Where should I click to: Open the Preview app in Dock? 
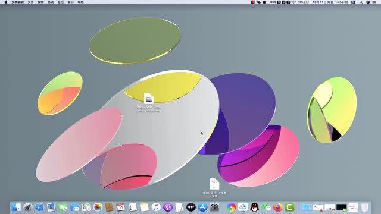pos(51,207)
